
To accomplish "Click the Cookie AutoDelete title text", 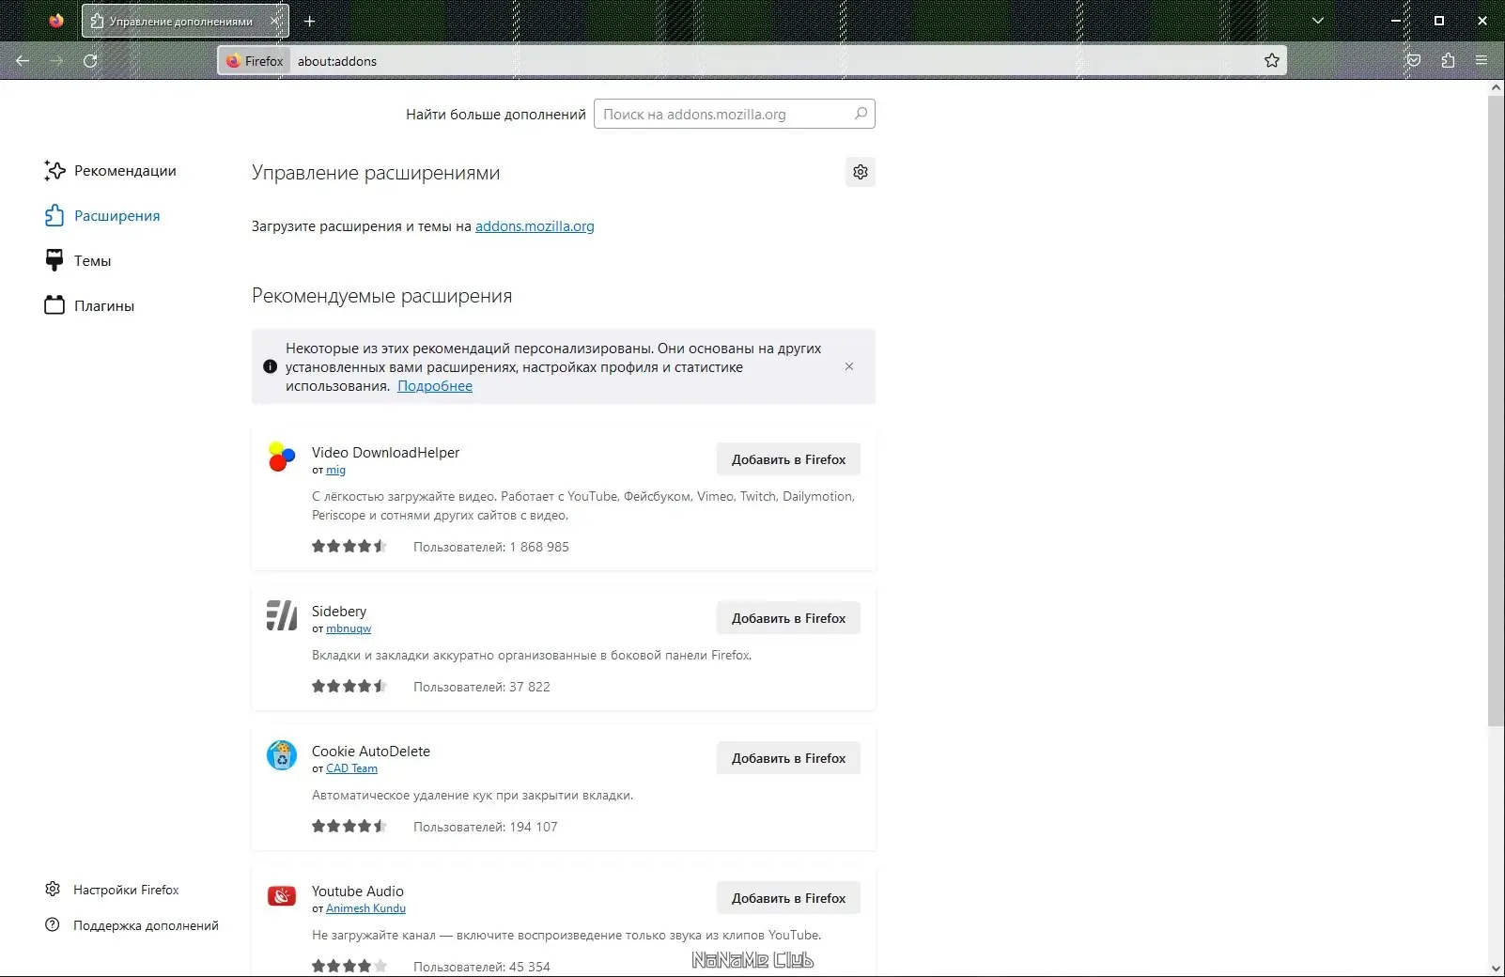I will pyautogui.click(x=371, y=752).
